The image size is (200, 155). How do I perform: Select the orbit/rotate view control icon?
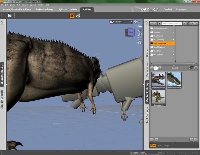(x=140, y=26)
